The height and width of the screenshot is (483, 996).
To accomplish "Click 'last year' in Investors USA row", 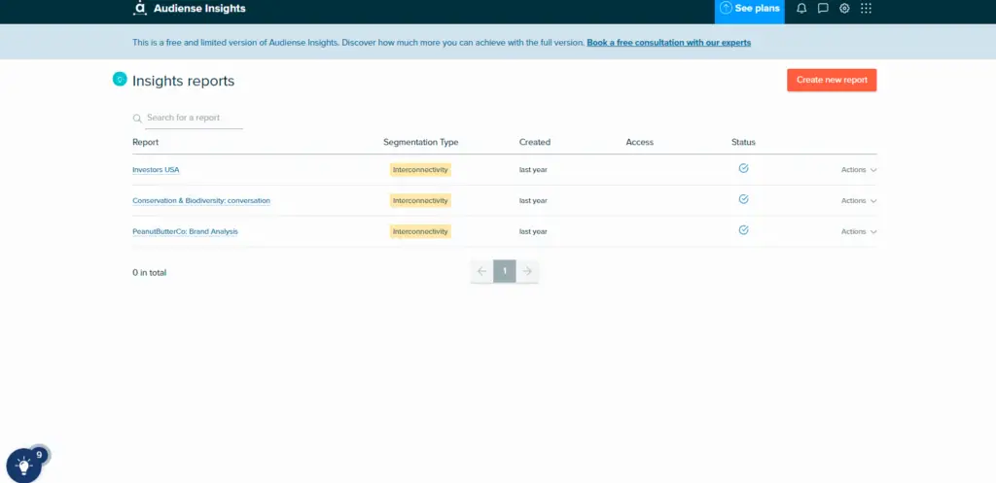I will point(533,170).
